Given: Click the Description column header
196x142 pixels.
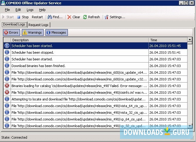Looking at the screenshot, I should pyautogui.click(x=80, y=40).
